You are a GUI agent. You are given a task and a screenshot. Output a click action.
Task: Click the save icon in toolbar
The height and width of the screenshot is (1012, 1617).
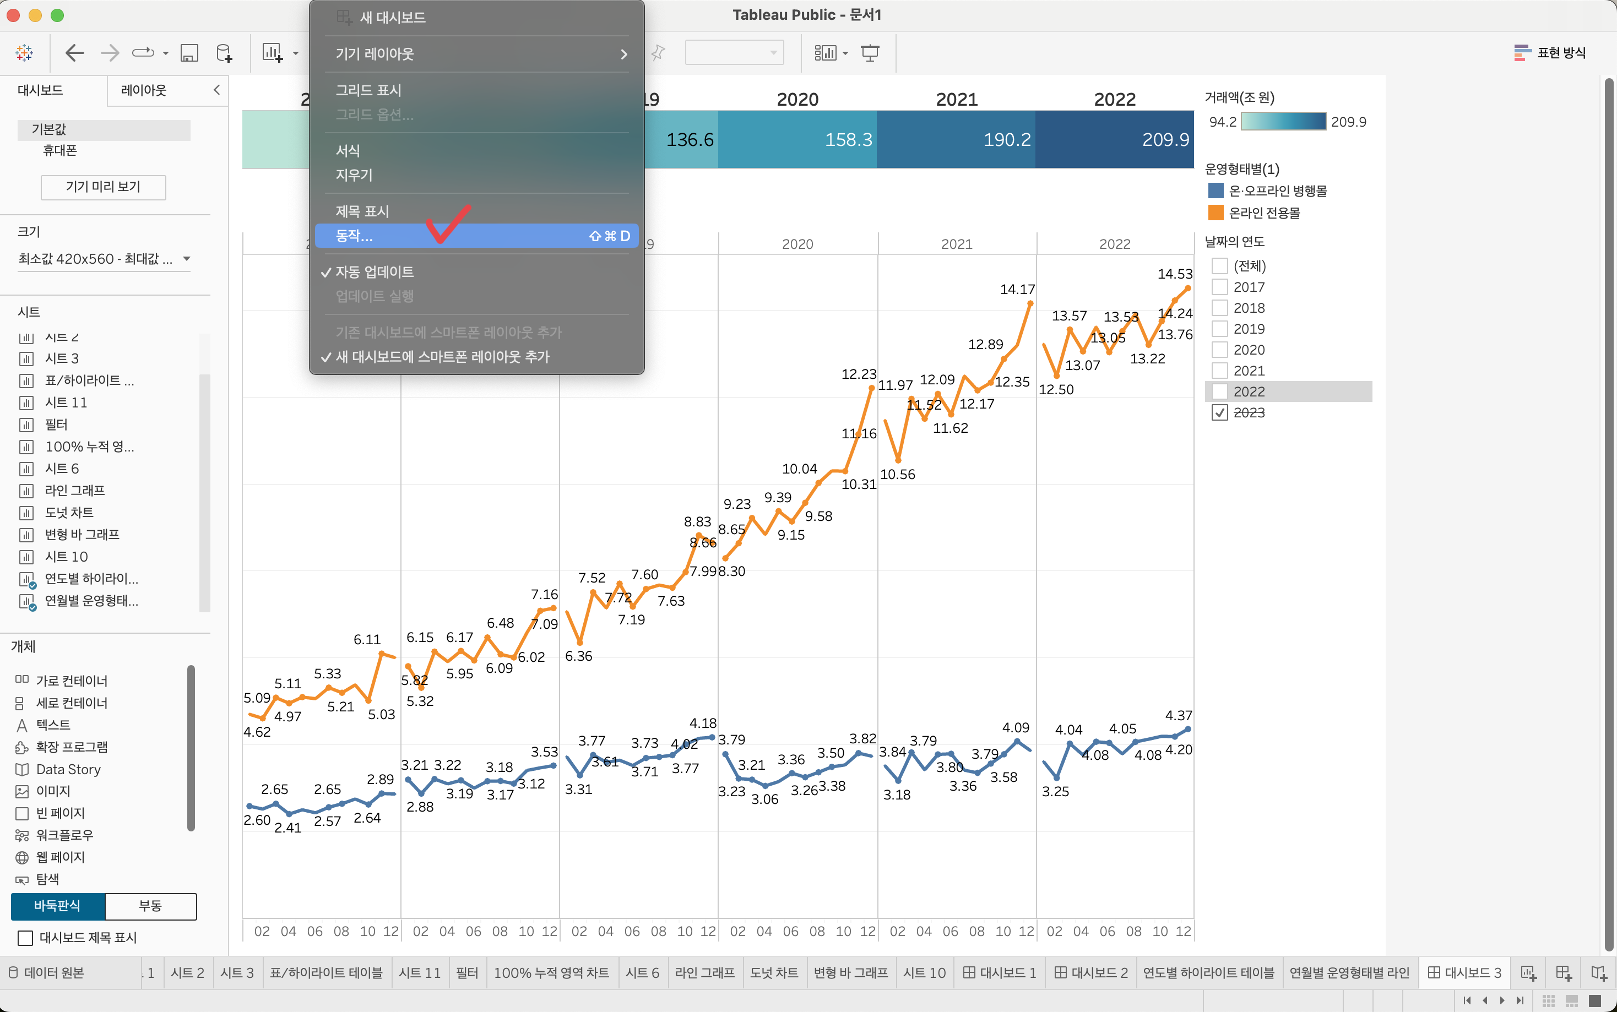(189, 52)
